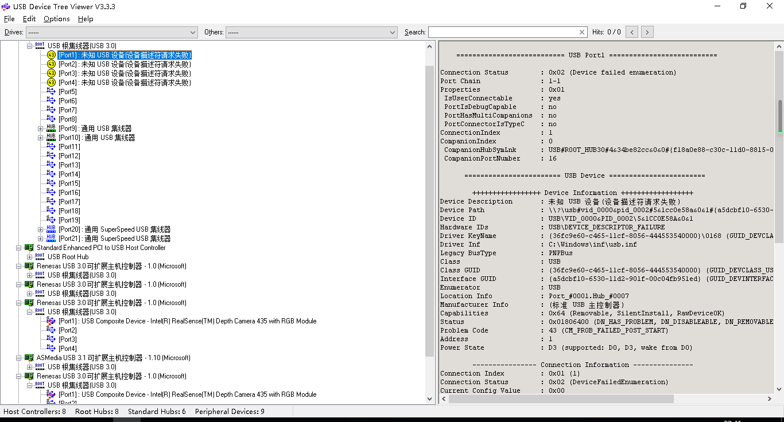
Task: Select the [Port14] tree row
Action: [69, 174]
